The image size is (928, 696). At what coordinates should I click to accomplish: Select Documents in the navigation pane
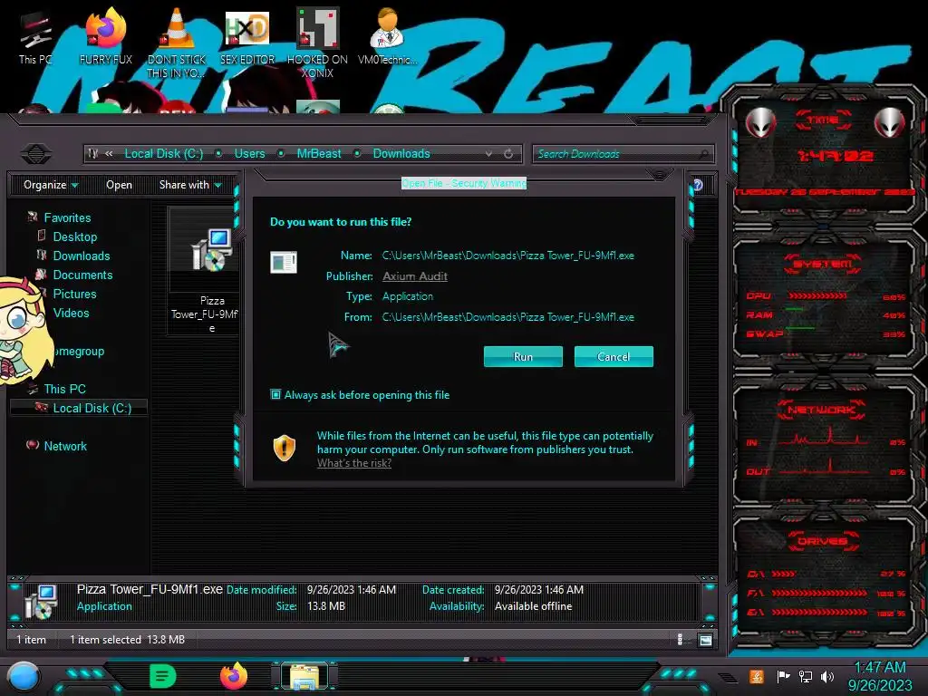(82, 275)
